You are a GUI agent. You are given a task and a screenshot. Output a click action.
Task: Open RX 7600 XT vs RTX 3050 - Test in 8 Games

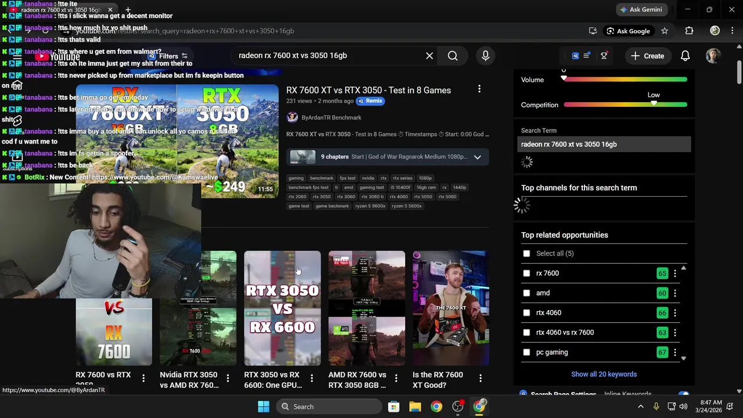click(369, 90)
